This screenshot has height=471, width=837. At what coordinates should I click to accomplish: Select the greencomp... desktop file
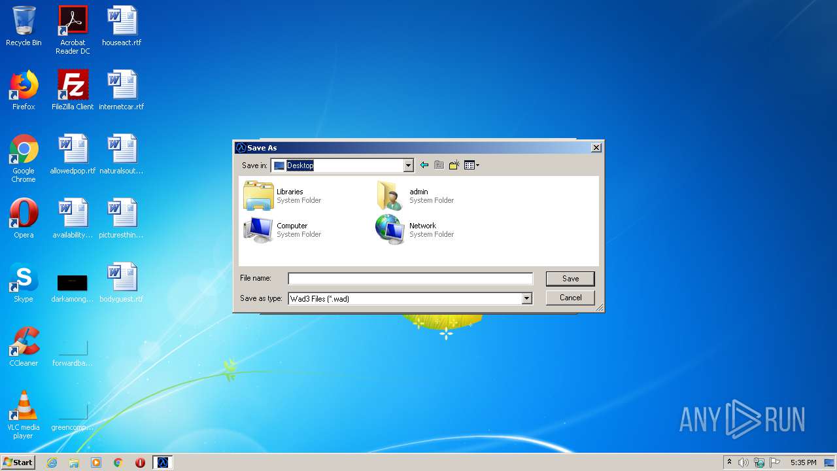pyautogui.click(x=73, y=417)
